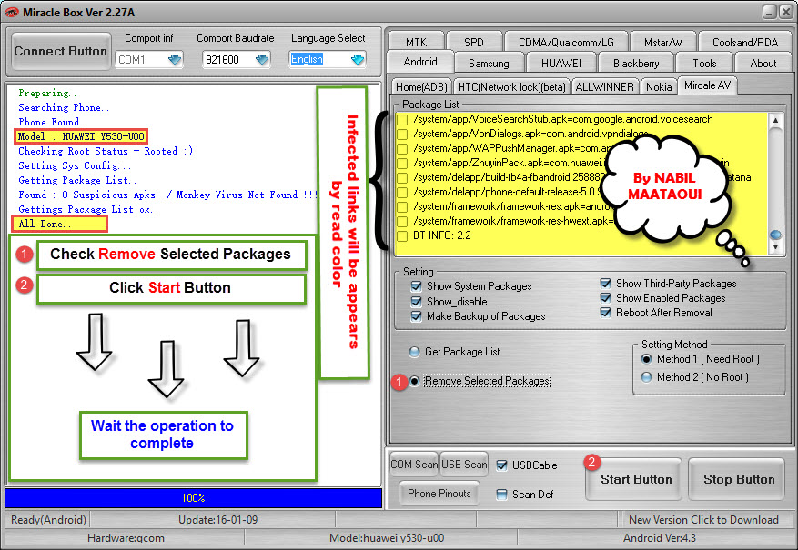
Task: Click status bar Update:16-01-09 entry
Action: (x=217, y=520)
